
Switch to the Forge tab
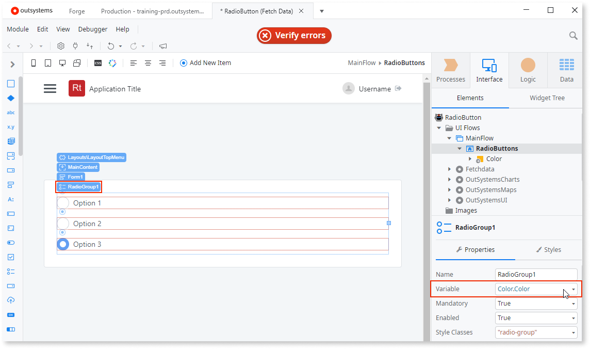(77, 11)
